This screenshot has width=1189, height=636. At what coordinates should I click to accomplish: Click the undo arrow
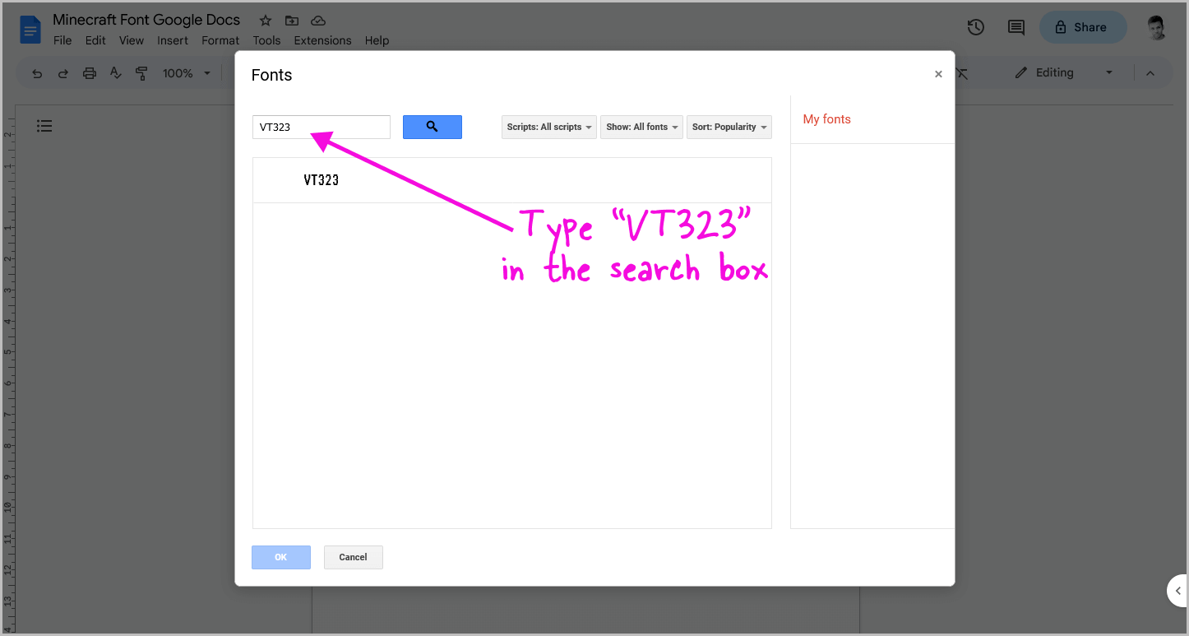tap(37, 73)
